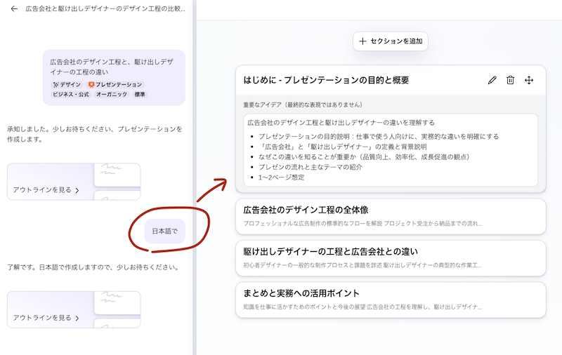The height and width of the screenshot is (355, 562).
Task: Click the move handle icon on はじめに section
Action: coord(529,81)
